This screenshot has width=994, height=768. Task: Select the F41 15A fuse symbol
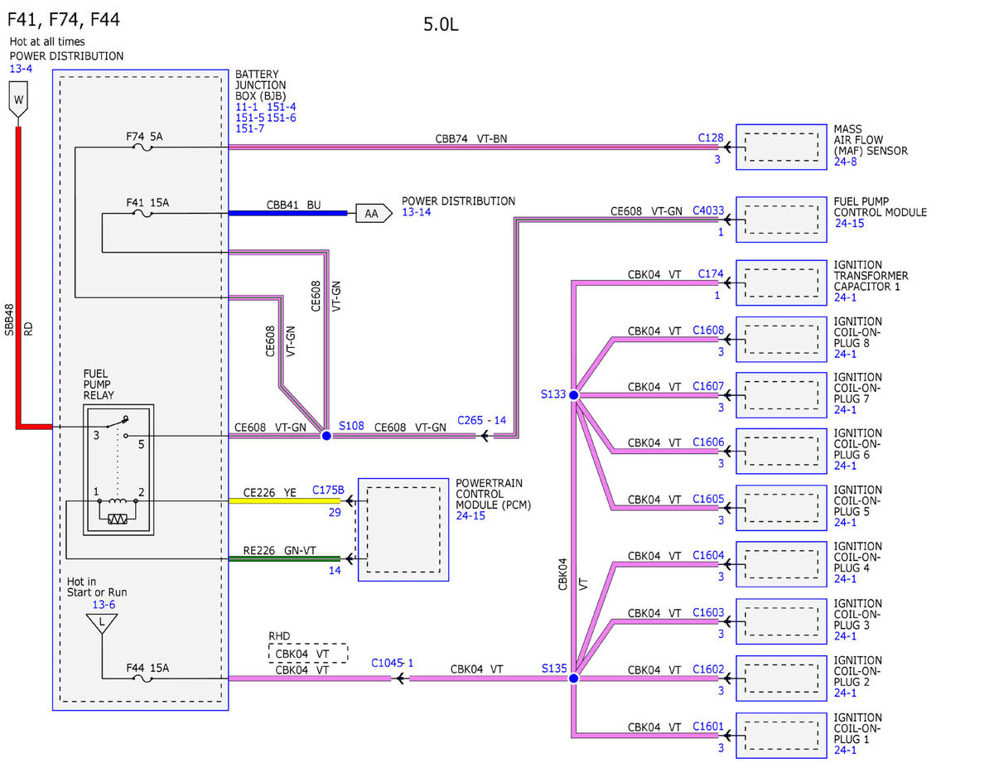(x=142, y=214)
